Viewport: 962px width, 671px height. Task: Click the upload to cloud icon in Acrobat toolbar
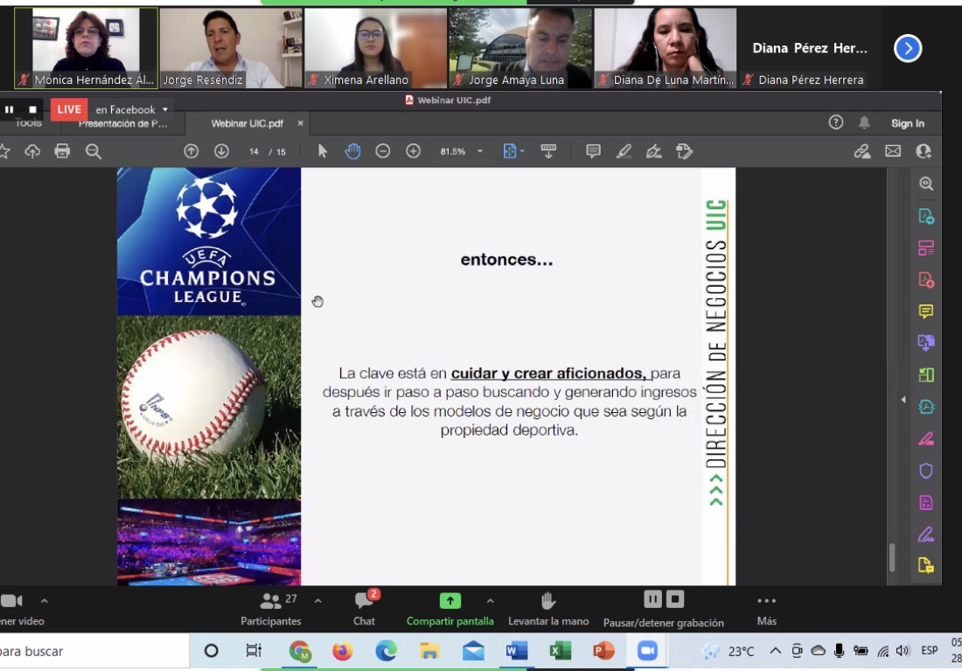tap(31, 151)
